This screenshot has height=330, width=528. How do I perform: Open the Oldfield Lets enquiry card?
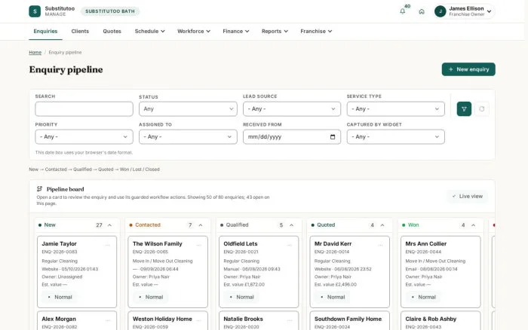(x=259, y=272)
